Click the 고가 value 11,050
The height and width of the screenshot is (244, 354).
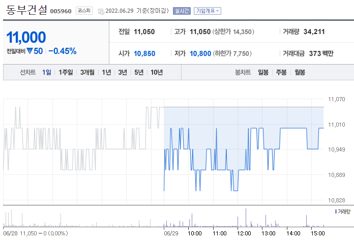point(200,32)
